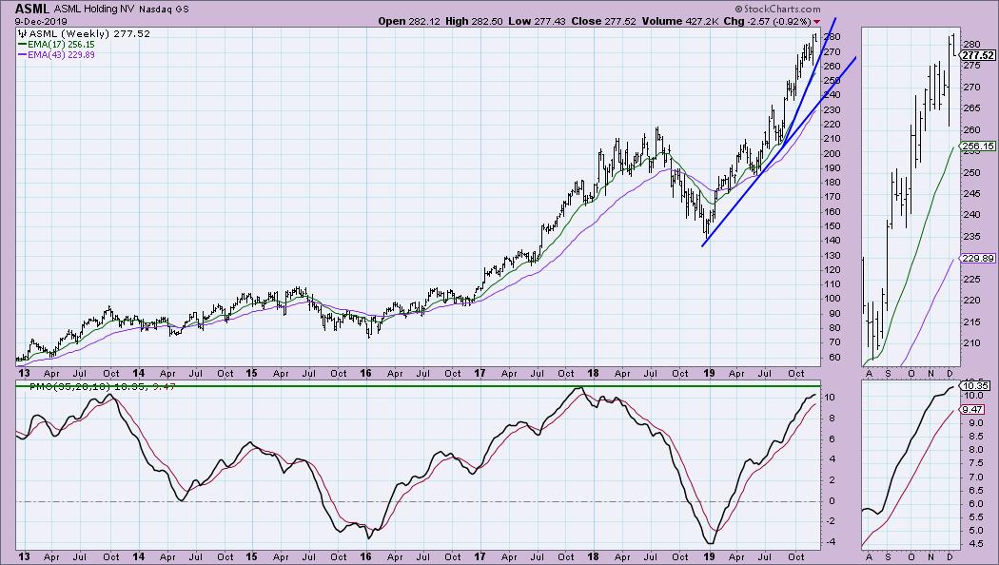Click the High 282.50 header value
999x565 pixels.
(x=474, y=21)
